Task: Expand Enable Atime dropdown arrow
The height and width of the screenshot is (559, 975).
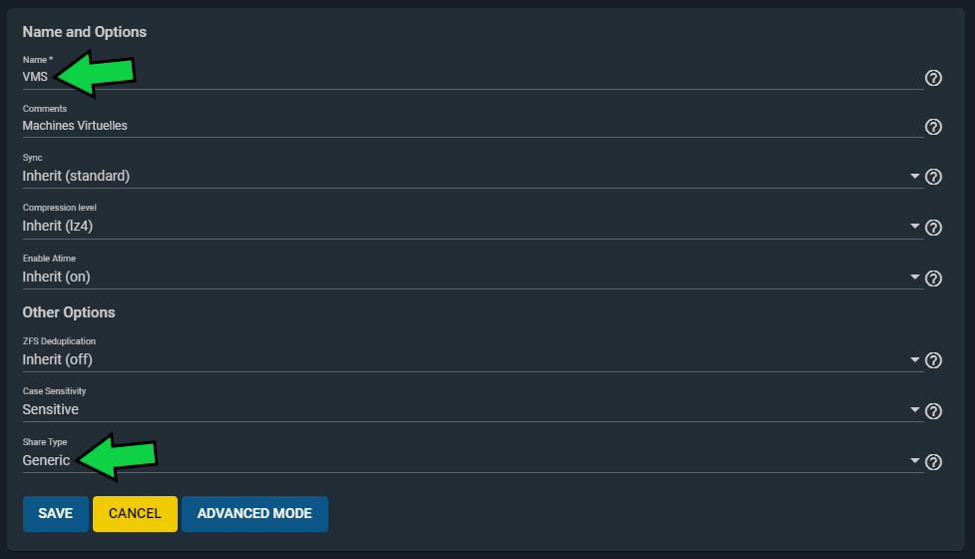Action: click(x=915, y=277)
